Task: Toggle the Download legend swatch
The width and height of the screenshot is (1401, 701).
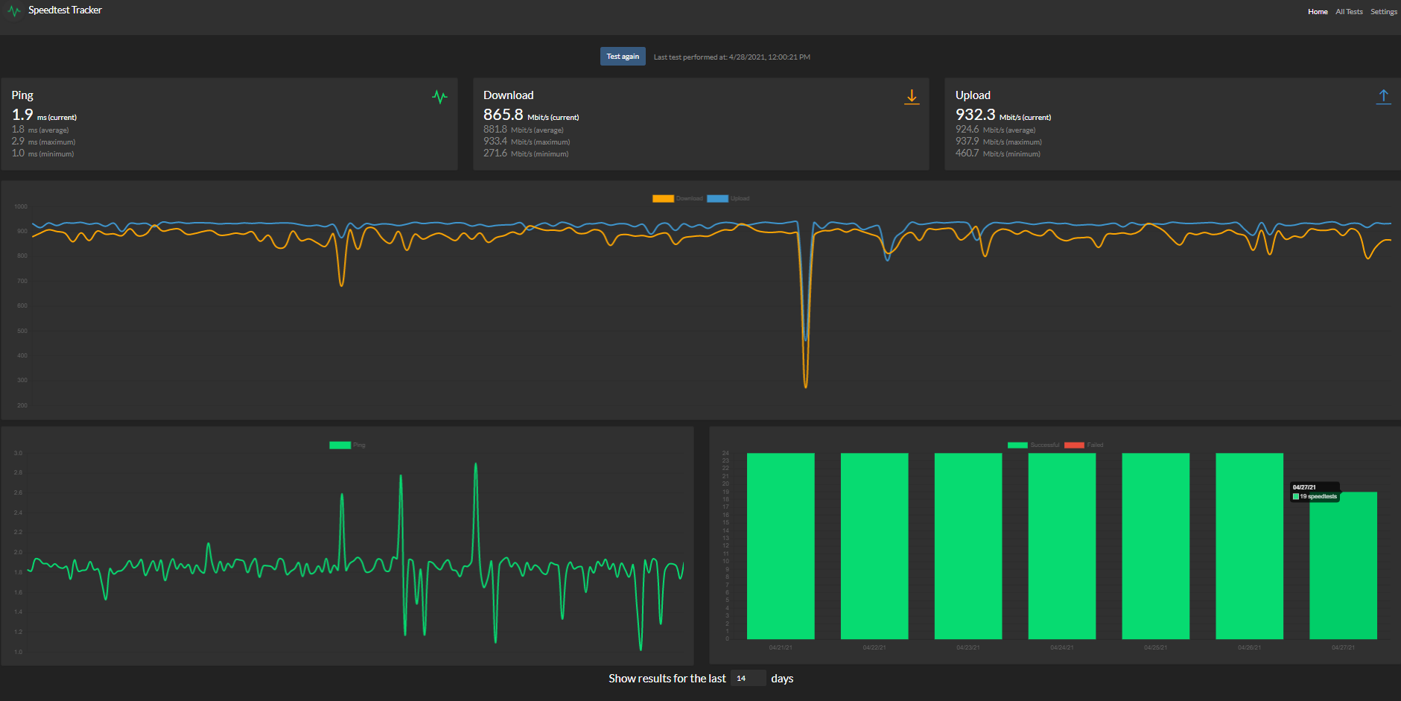Action: click(663, 198)
